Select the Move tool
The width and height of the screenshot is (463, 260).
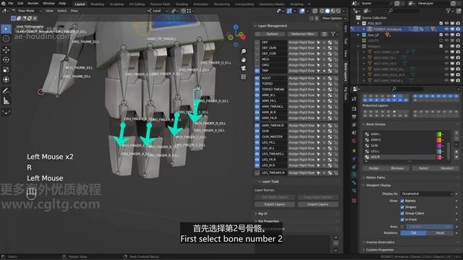click(x=6, y=50)
